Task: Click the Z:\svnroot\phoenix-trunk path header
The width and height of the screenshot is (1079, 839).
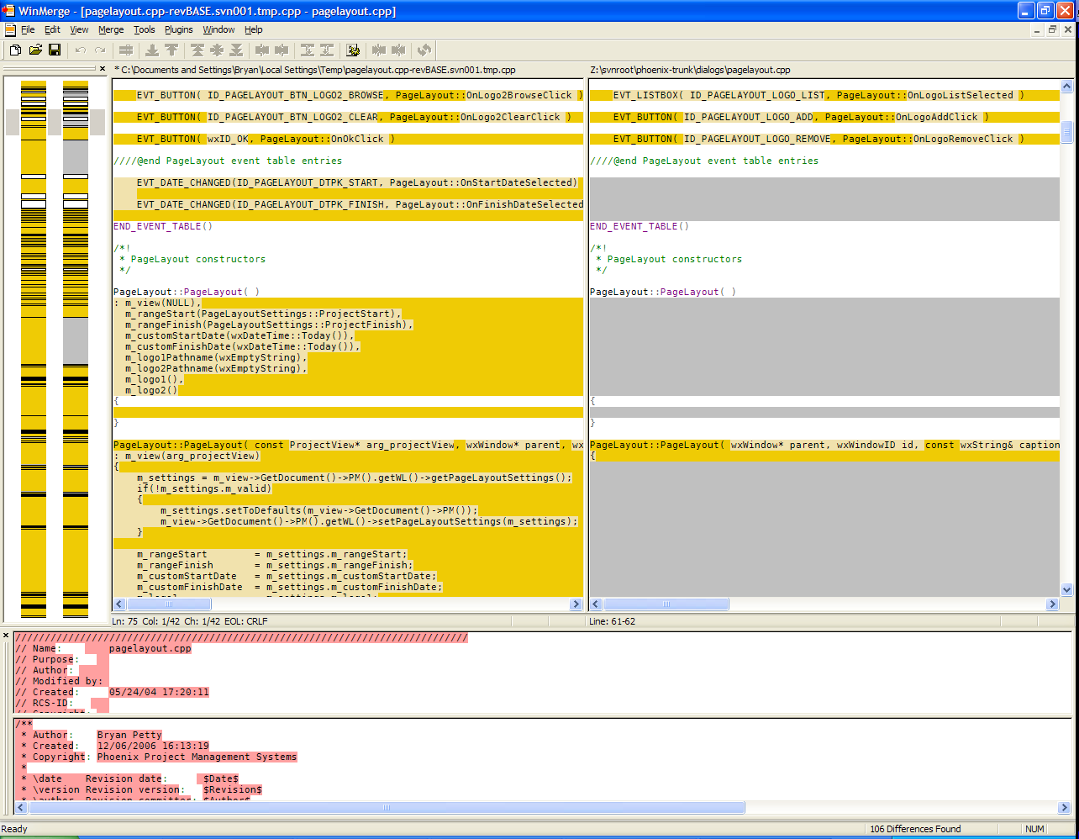Action: click(690, 70)
